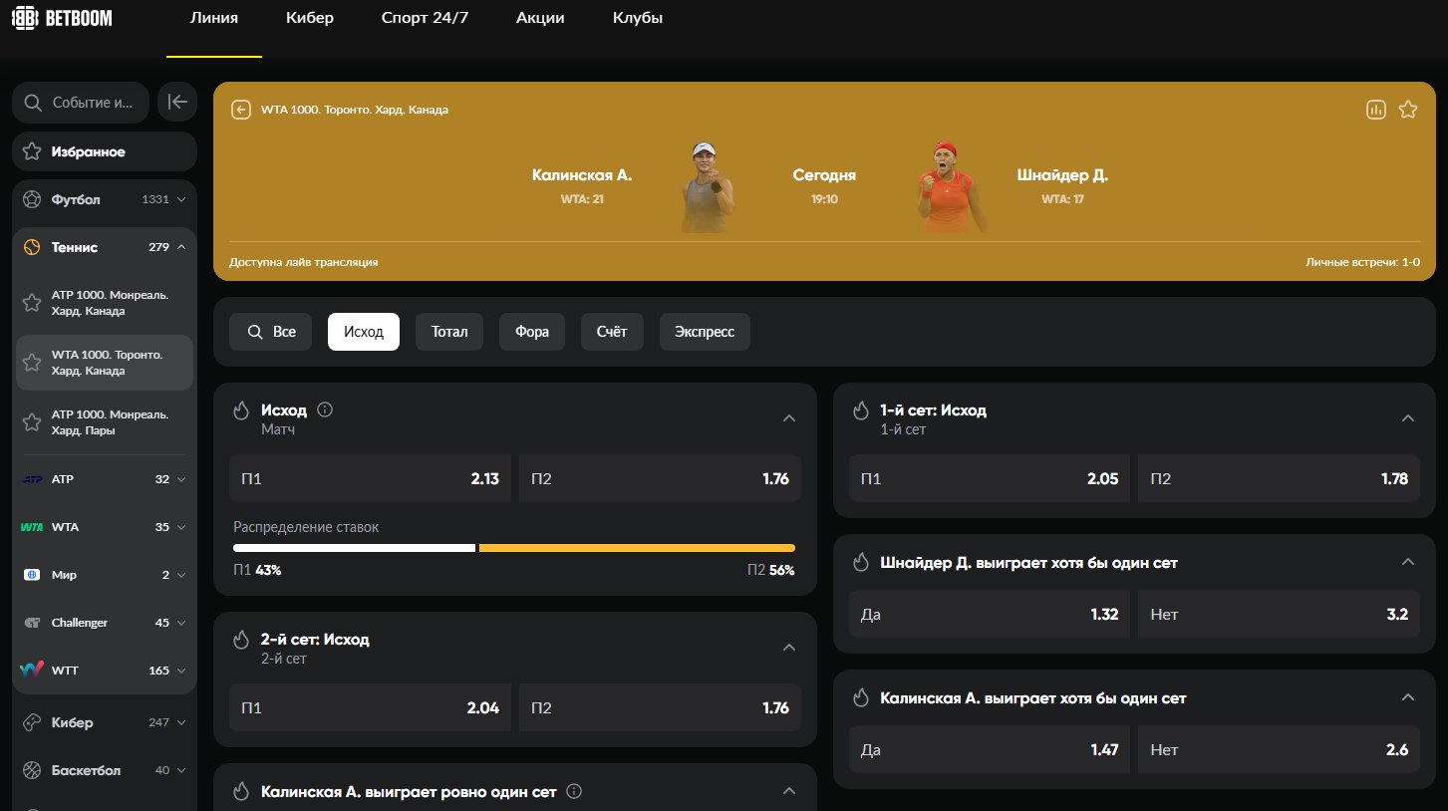1448x811 pixels.
Task: Select the Экспресс market filter
Action: point(705,332)
